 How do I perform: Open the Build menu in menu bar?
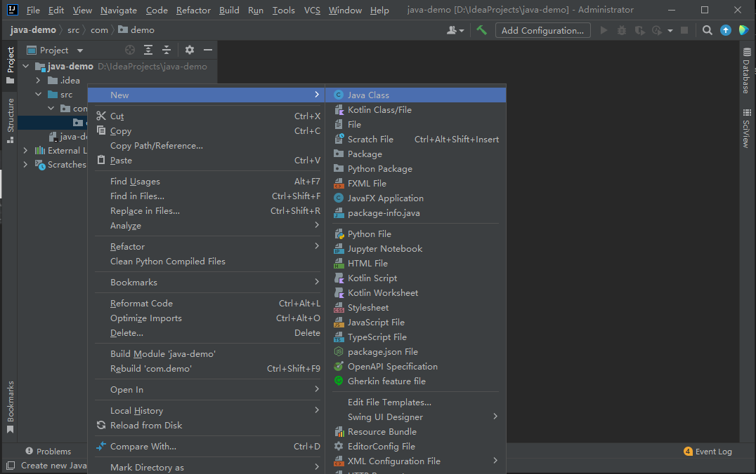point(229,10)
